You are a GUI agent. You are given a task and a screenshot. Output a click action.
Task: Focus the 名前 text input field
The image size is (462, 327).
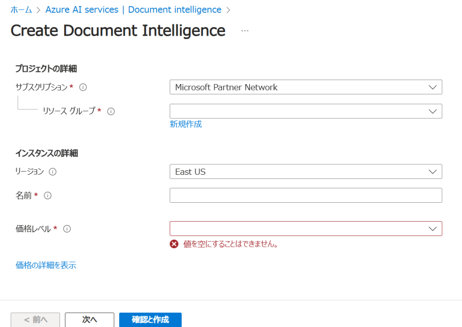click(305, 195)
